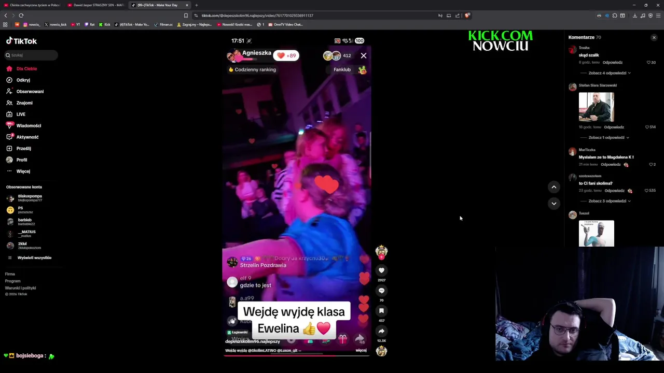Go to previous video with up arrow

(554, 187)
